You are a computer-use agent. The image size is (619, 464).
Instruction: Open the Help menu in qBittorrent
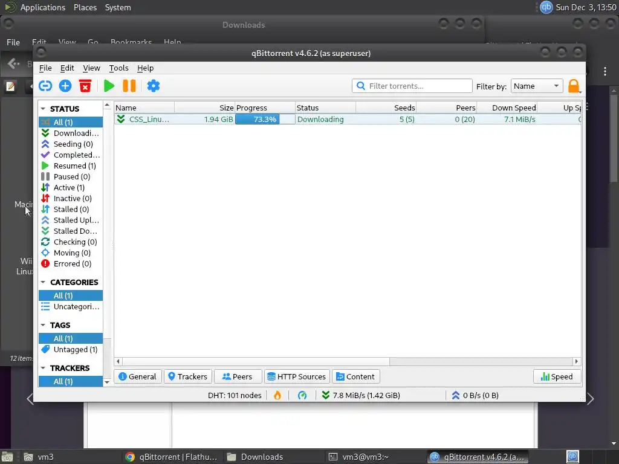[145, 68]
